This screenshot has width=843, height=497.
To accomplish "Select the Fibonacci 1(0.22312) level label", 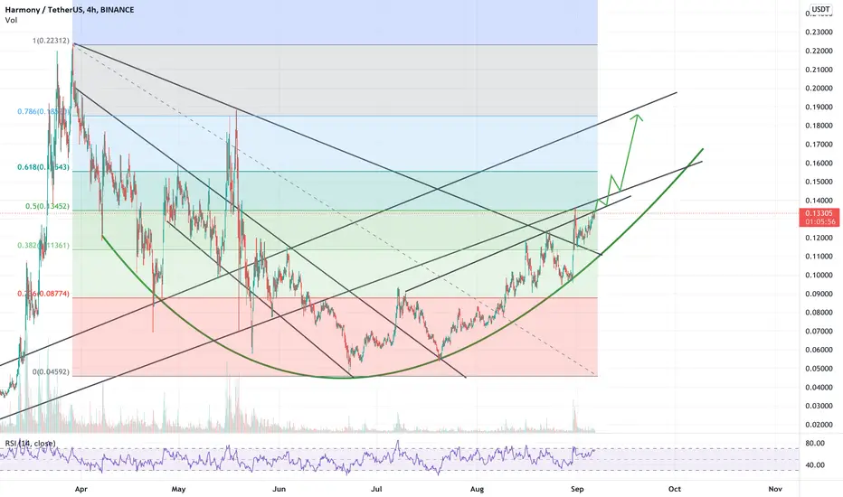I will (x=51, y=41).
